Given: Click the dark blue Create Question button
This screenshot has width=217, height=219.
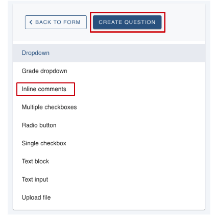Looking at the screenshot, I should [x=127, y=22].
